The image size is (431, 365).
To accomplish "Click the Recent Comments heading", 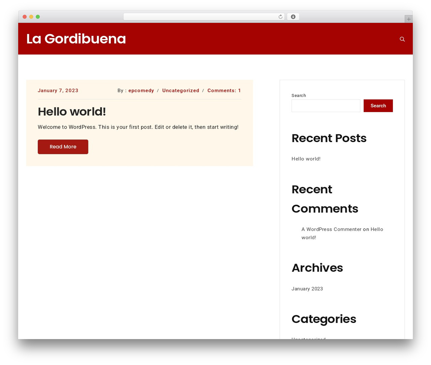I will pyautogui.click(x=325, y=199).
